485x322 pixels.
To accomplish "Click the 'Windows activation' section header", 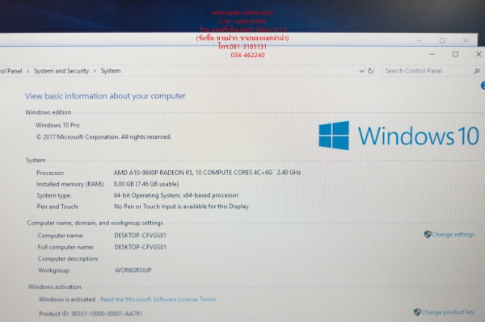I will coord(55,286).
